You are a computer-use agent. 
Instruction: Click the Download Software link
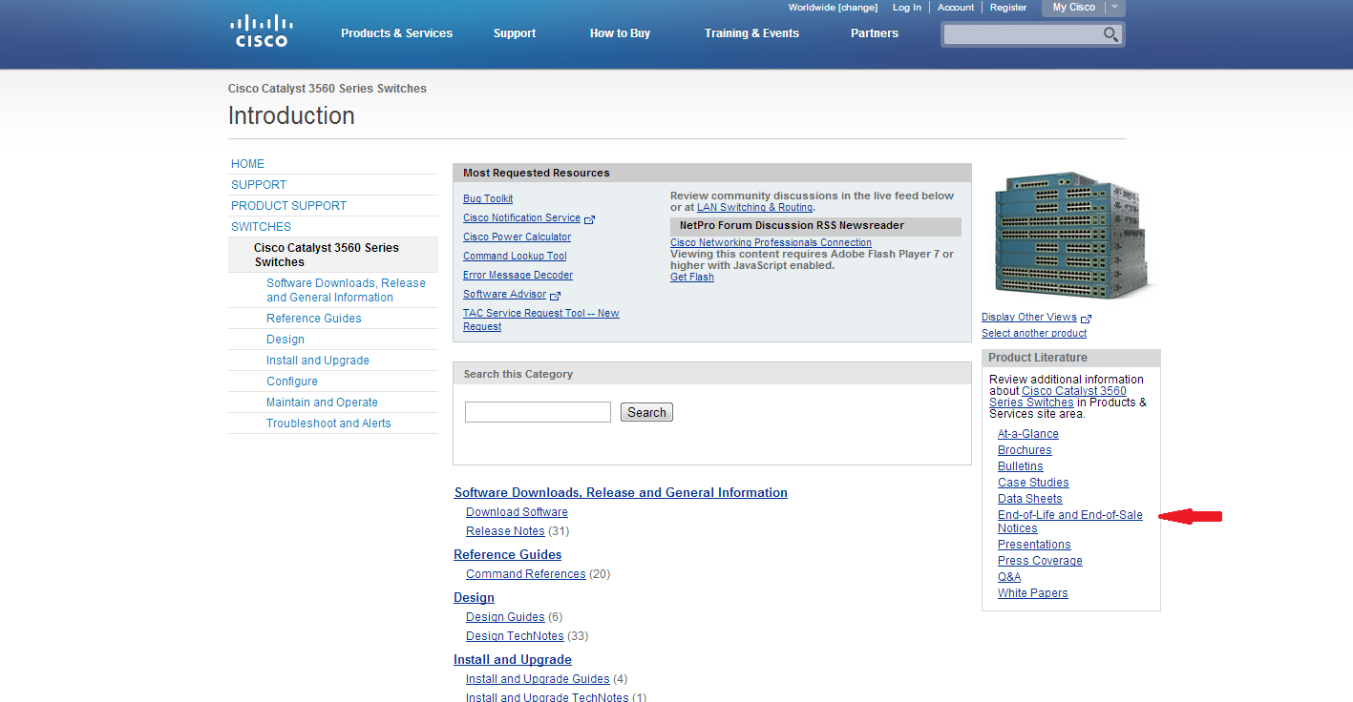point(517,512)
